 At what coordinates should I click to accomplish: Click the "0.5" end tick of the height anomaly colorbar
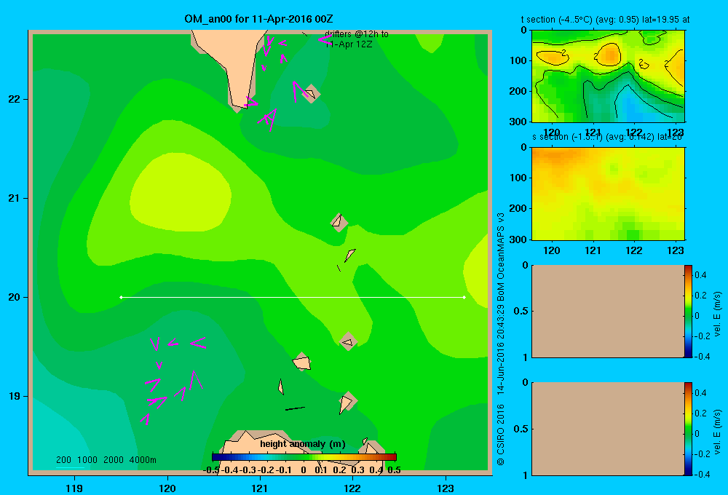click(394, 470)
